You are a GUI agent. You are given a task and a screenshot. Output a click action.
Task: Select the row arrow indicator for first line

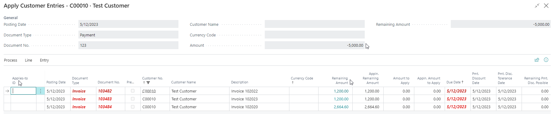pos(7,91)
